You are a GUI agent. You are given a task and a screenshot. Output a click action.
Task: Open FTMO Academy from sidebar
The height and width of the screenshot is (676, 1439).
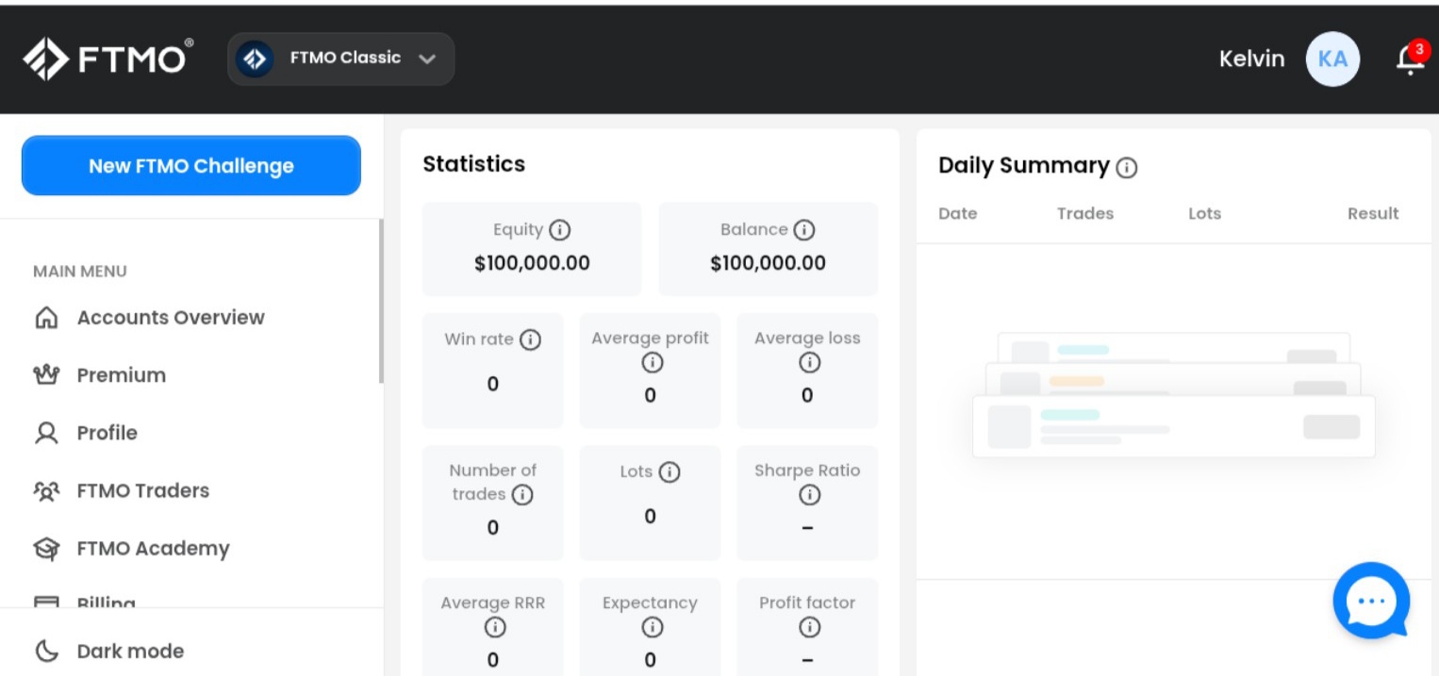click(131, 549)
